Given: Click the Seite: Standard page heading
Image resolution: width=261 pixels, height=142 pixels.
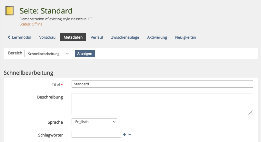Looking at the screenshot, I should click(46, 11).
